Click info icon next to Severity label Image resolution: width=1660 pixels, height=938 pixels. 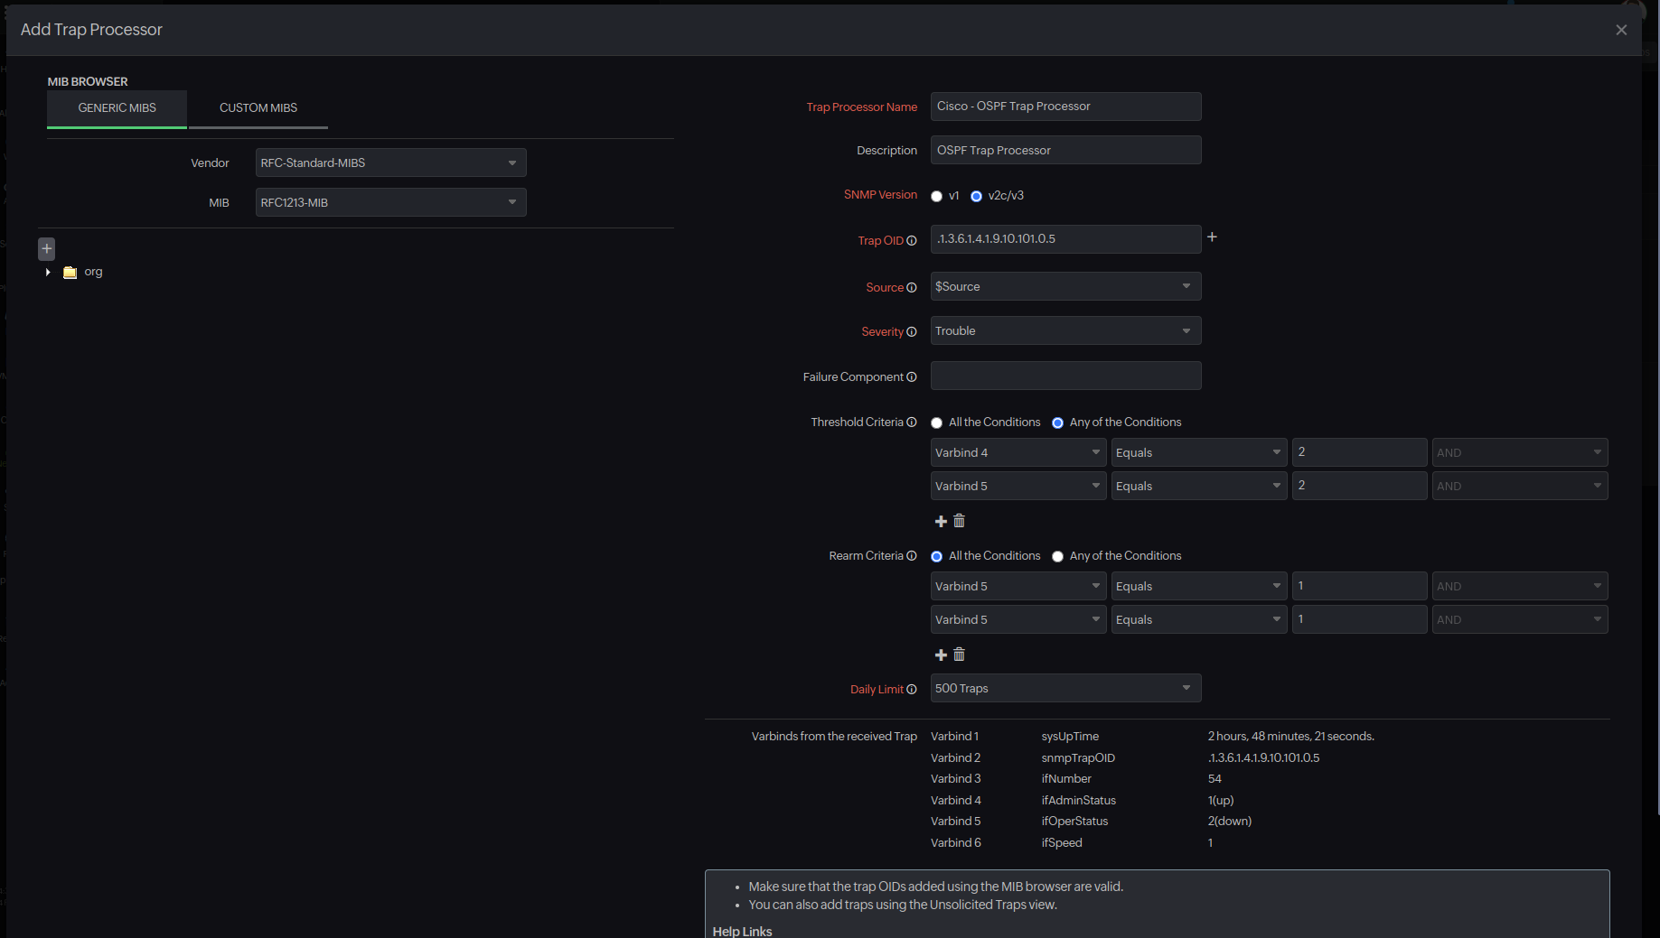tap(911, 332)
